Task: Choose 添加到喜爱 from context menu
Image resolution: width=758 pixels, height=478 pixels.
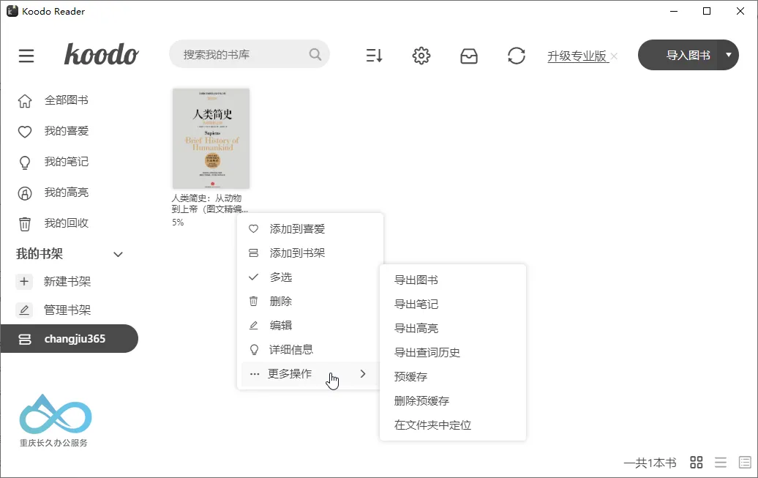Action: click(310, 229)
